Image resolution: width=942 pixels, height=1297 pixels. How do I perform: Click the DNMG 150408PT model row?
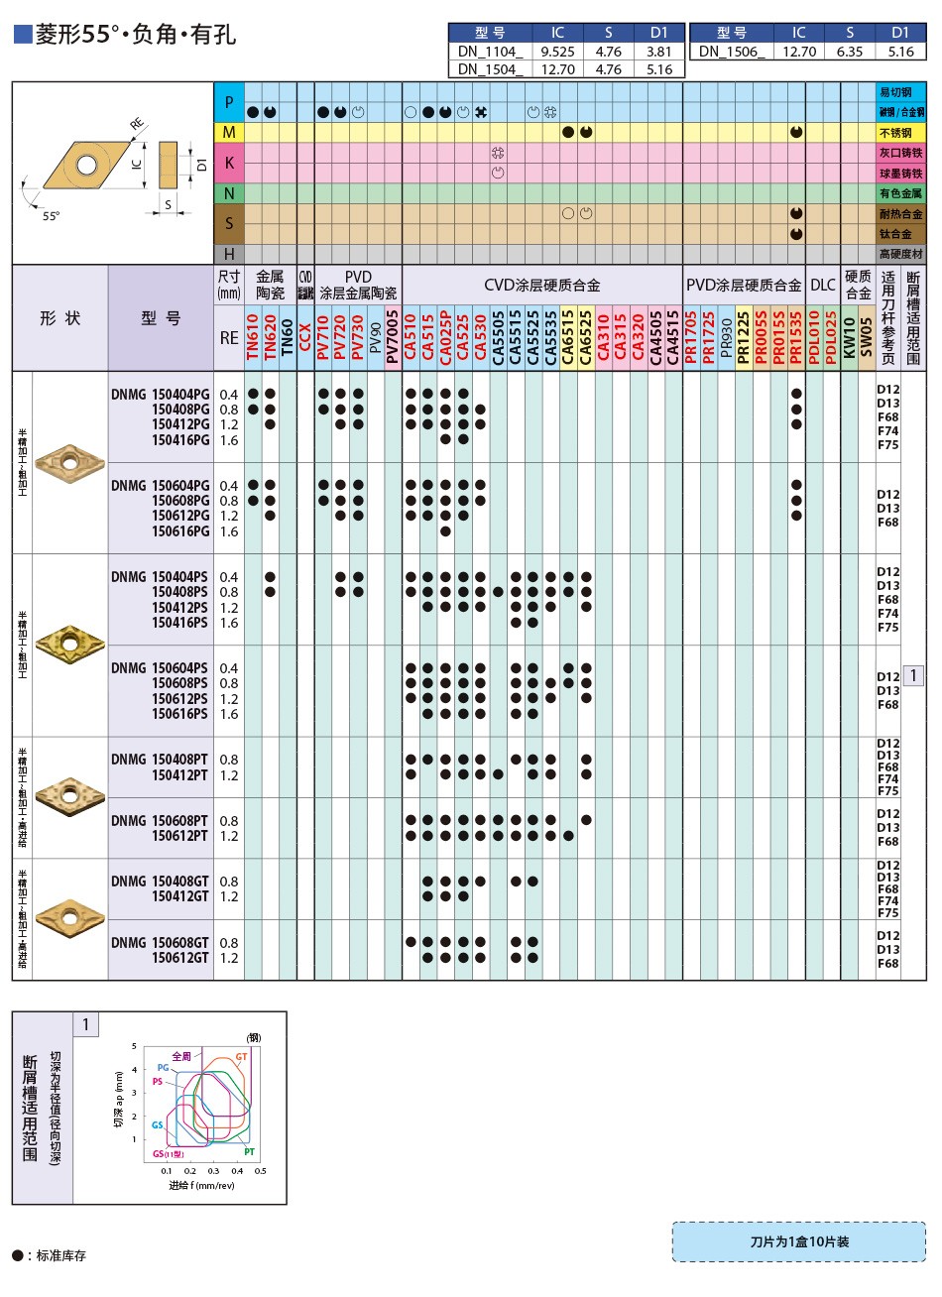[161, 760]
